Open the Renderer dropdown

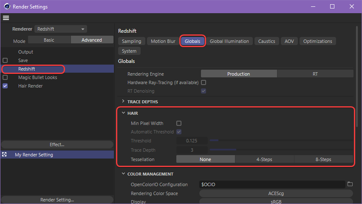click(60, 29)
